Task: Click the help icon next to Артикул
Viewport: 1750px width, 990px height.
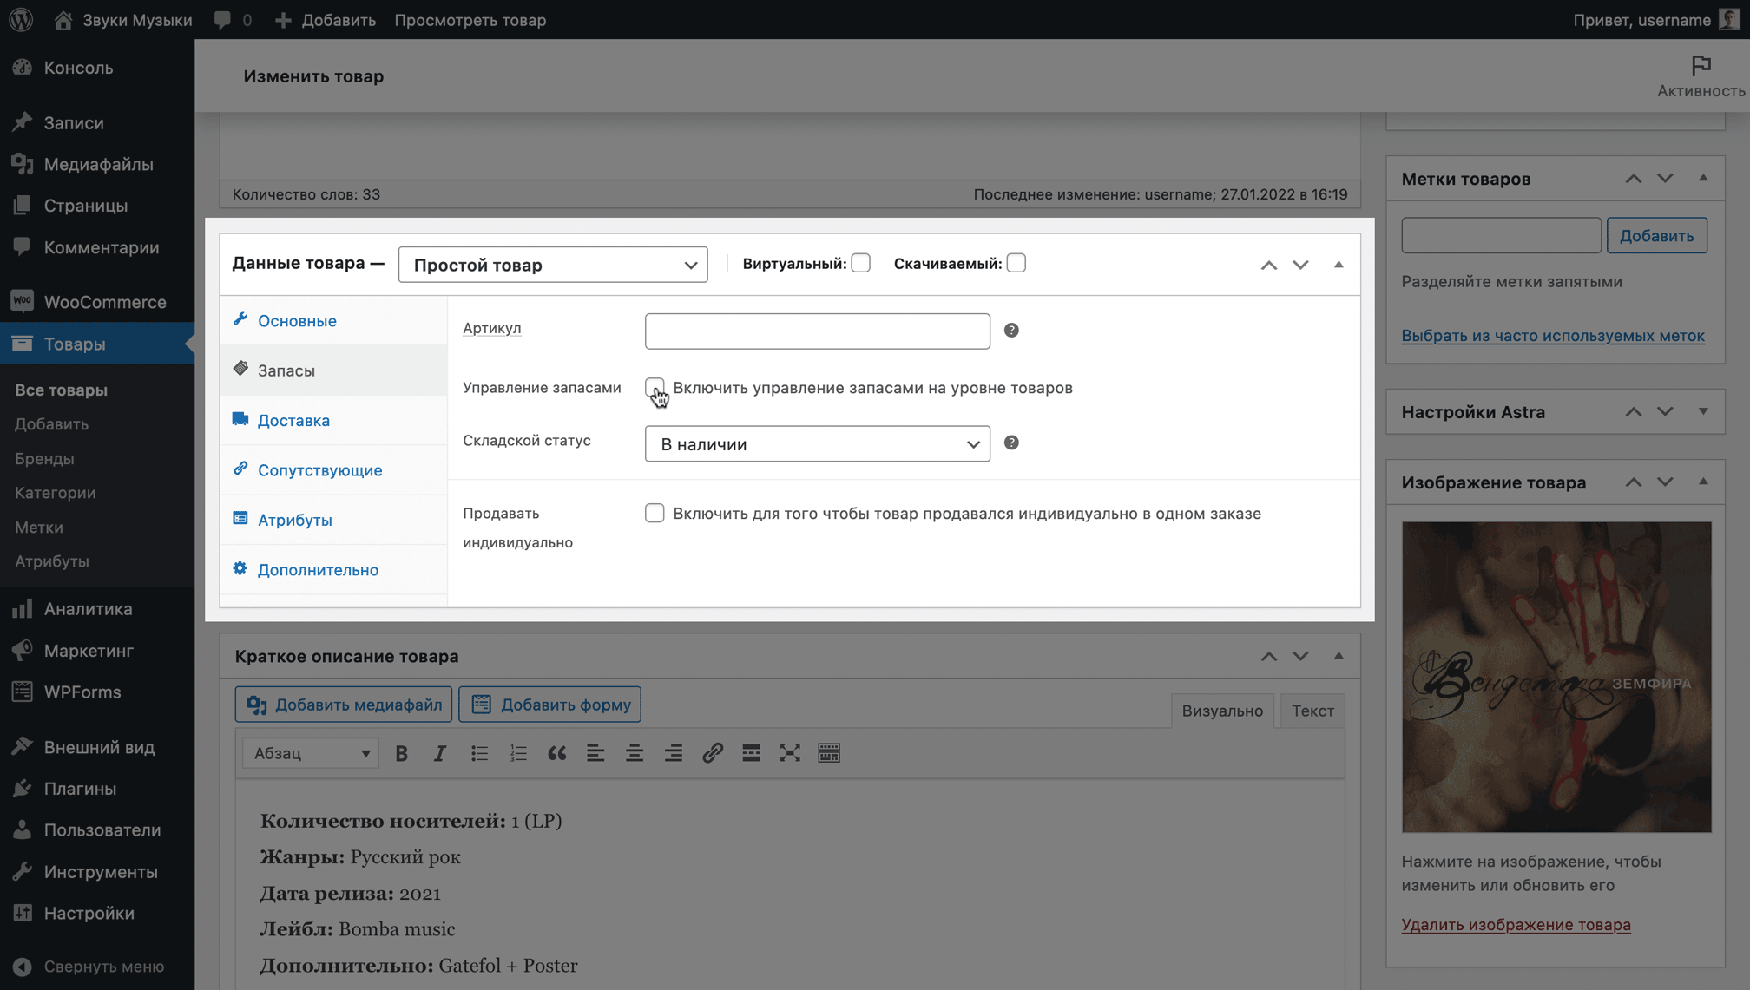Action: [1011, 331]
